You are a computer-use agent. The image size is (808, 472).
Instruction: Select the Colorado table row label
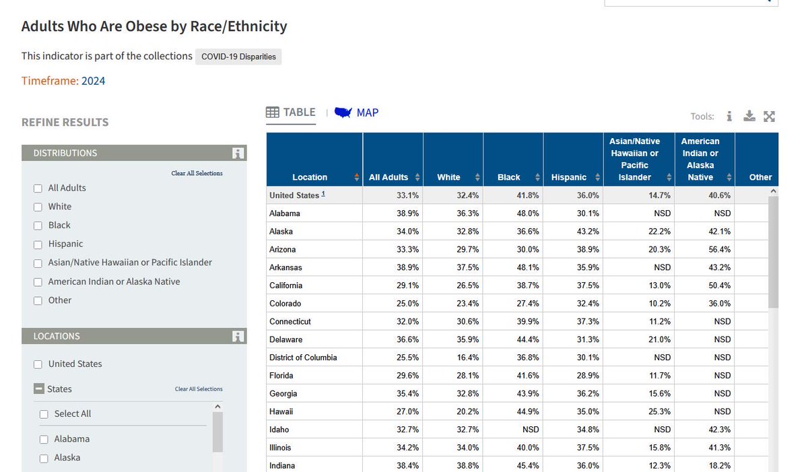[285, 304]
